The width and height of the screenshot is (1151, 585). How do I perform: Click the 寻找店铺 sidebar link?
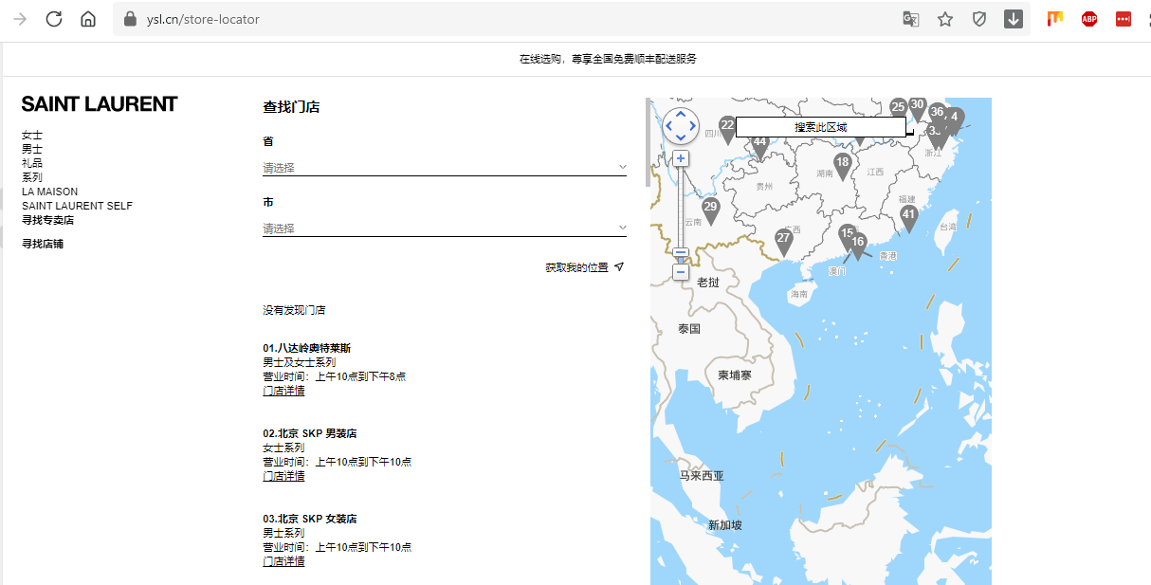point(43,244)
